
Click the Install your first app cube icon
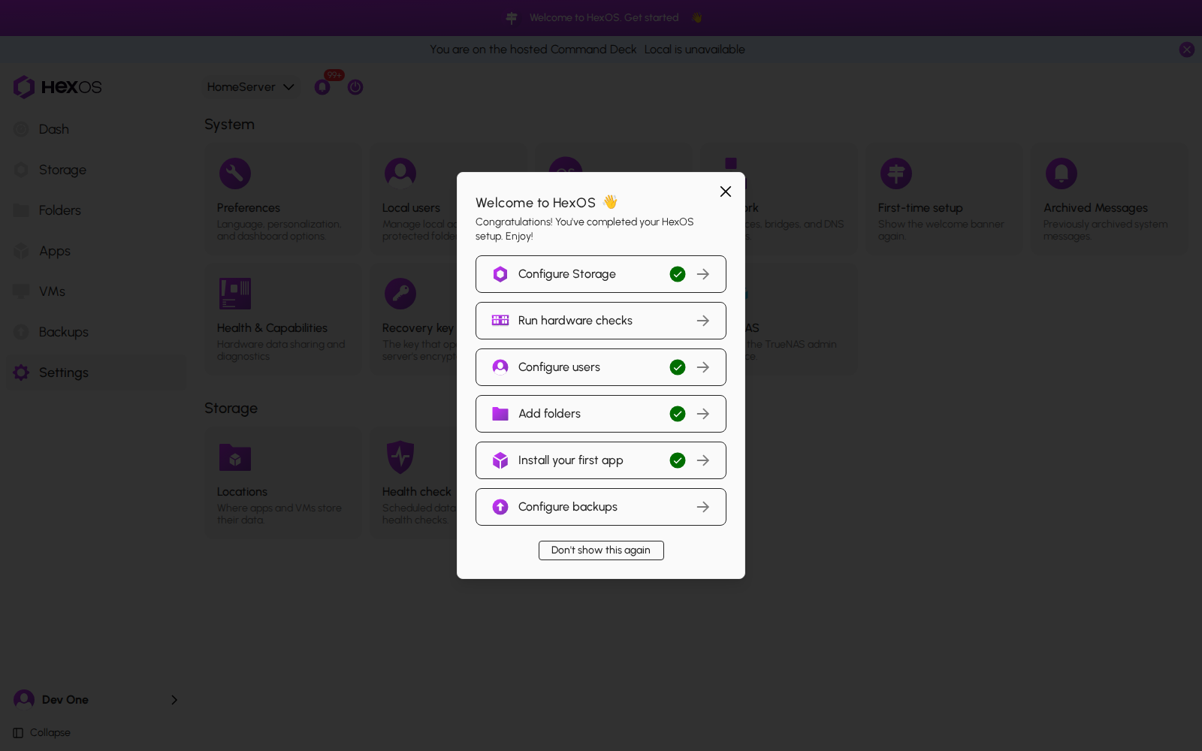tap(500, 460)
